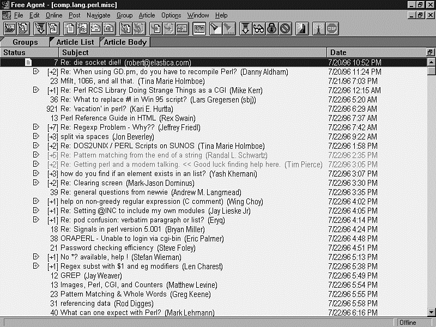Sort by the Subject column header
Screen dimensions: 436x327
point(192,52)
